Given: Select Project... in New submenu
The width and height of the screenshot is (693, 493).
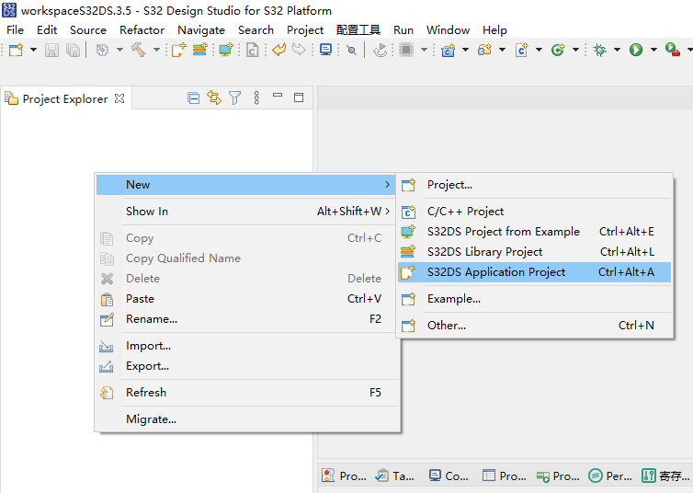Looking at the screenshot, I should [x=534, y=185].
